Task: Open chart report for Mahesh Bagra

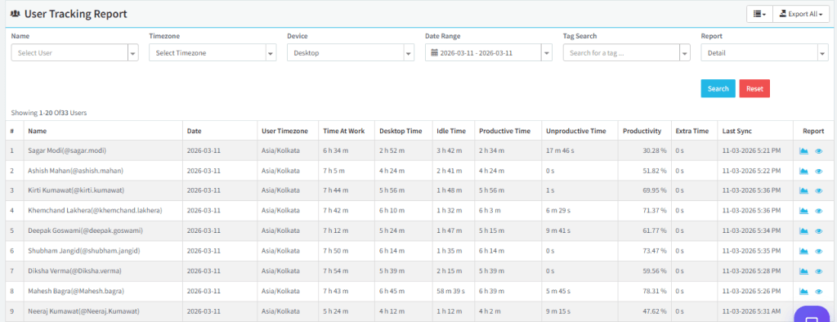Action: (803, 292)
